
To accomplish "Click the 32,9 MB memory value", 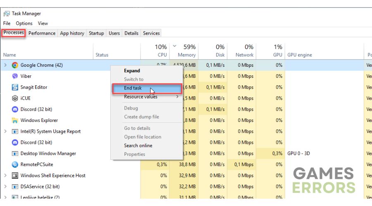I will (187, 176).
